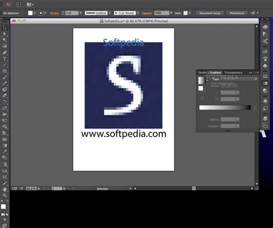The image size is (273, 228).
Task: Open the stroke color dropdown in control bar
Action: [45, 13]
